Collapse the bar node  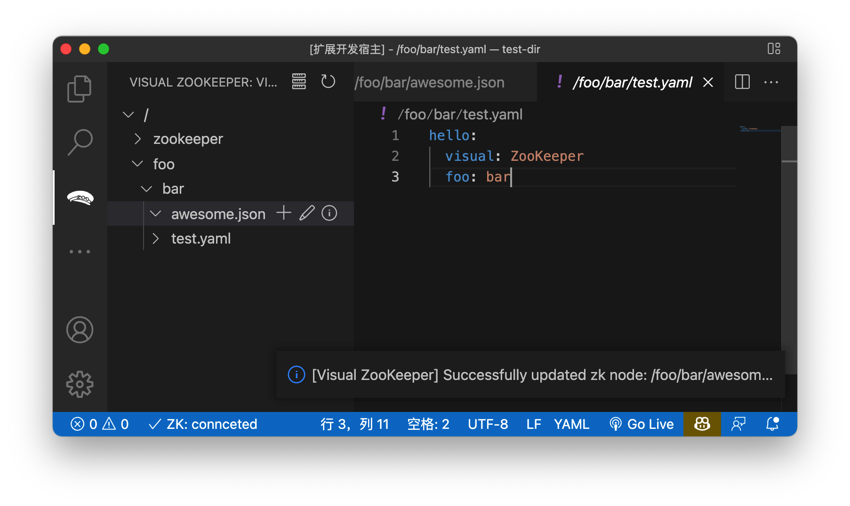tap(146, 189)
